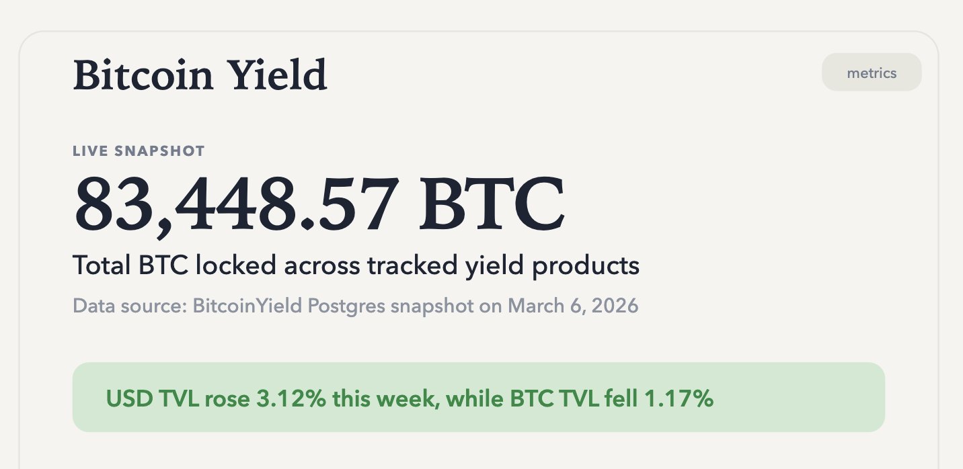Screen dimensions: 963x469
Task: Click the 1.17% figure in banner
Action: point(679,399)
